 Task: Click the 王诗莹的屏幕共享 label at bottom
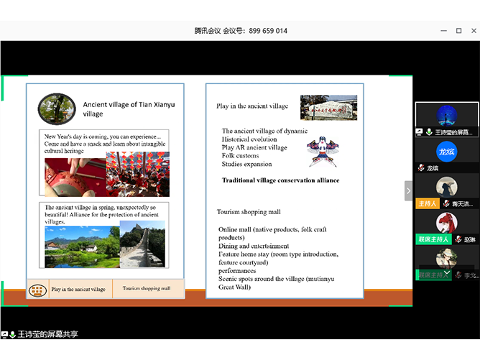click(x=47, y=335)
